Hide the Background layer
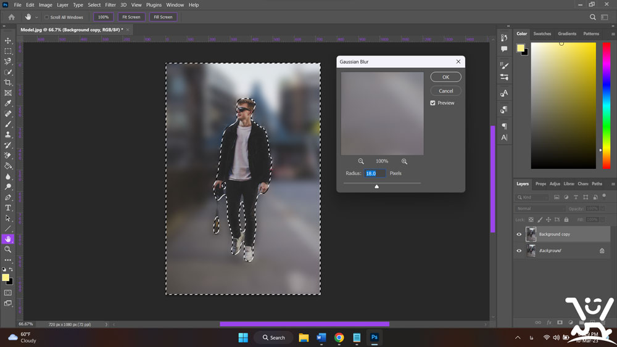Viewport: 617px width, 347px height. [519, 251]
